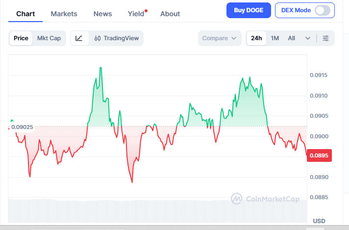Switch to the line chart view icon
This screenshot has width=349, height=230.
79,38
